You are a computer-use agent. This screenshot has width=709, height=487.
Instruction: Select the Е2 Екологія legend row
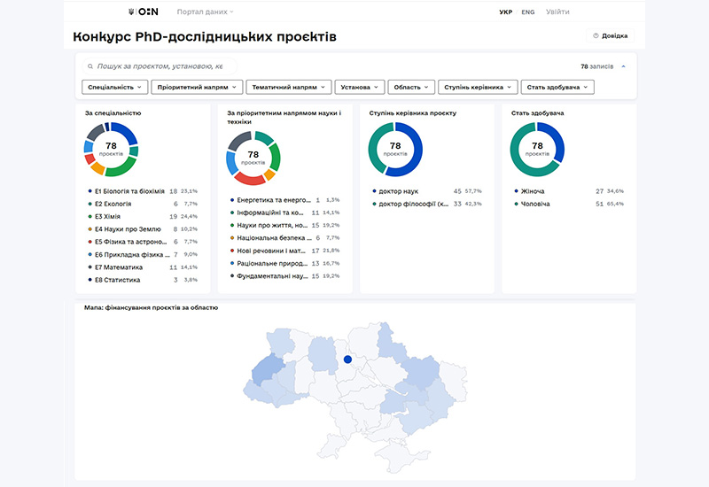pyautogui.click(x=143, y=204)
